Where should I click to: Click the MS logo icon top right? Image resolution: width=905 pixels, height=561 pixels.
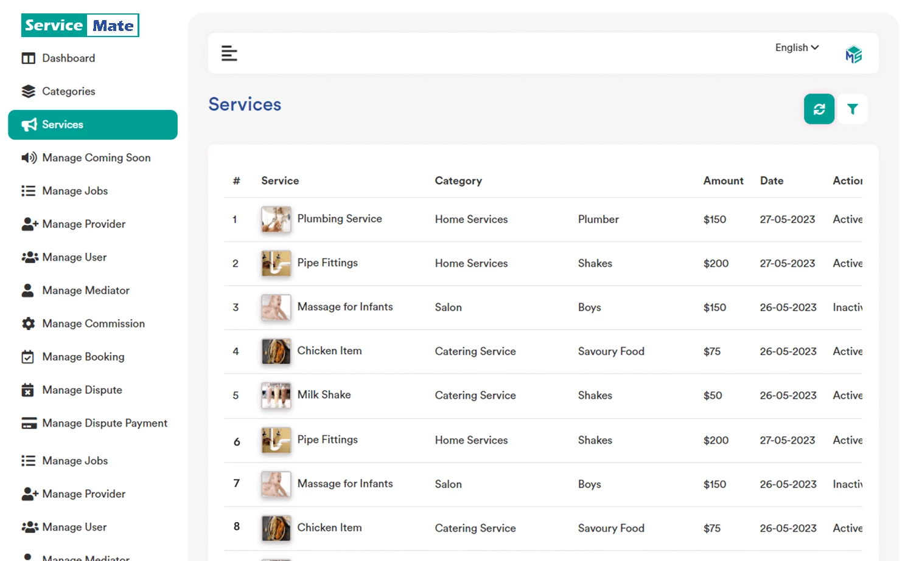[x=854, y=53]
